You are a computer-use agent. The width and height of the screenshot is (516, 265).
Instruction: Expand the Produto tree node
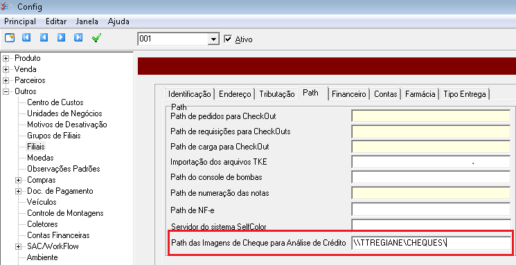pos(6,59)
